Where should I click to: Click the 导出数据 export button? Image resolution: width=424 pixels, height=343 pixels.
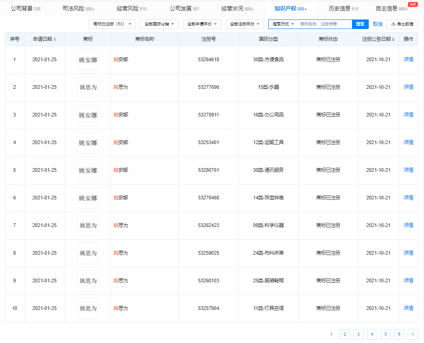click(x=402, y=24)
